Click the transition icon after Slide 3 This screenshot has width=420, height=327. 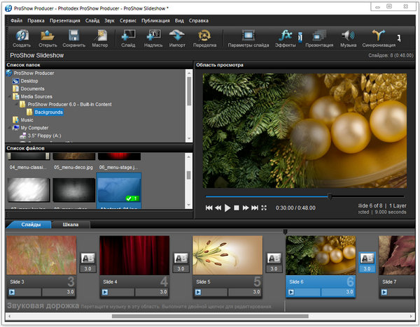click(88, 259)
